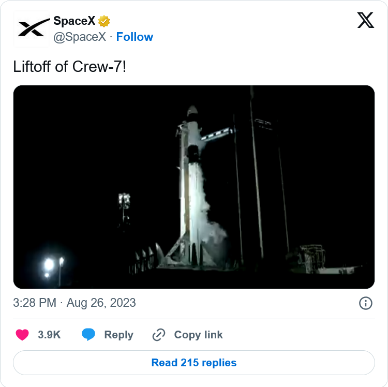Click the bright floodlight in the video

click(49, 265)
